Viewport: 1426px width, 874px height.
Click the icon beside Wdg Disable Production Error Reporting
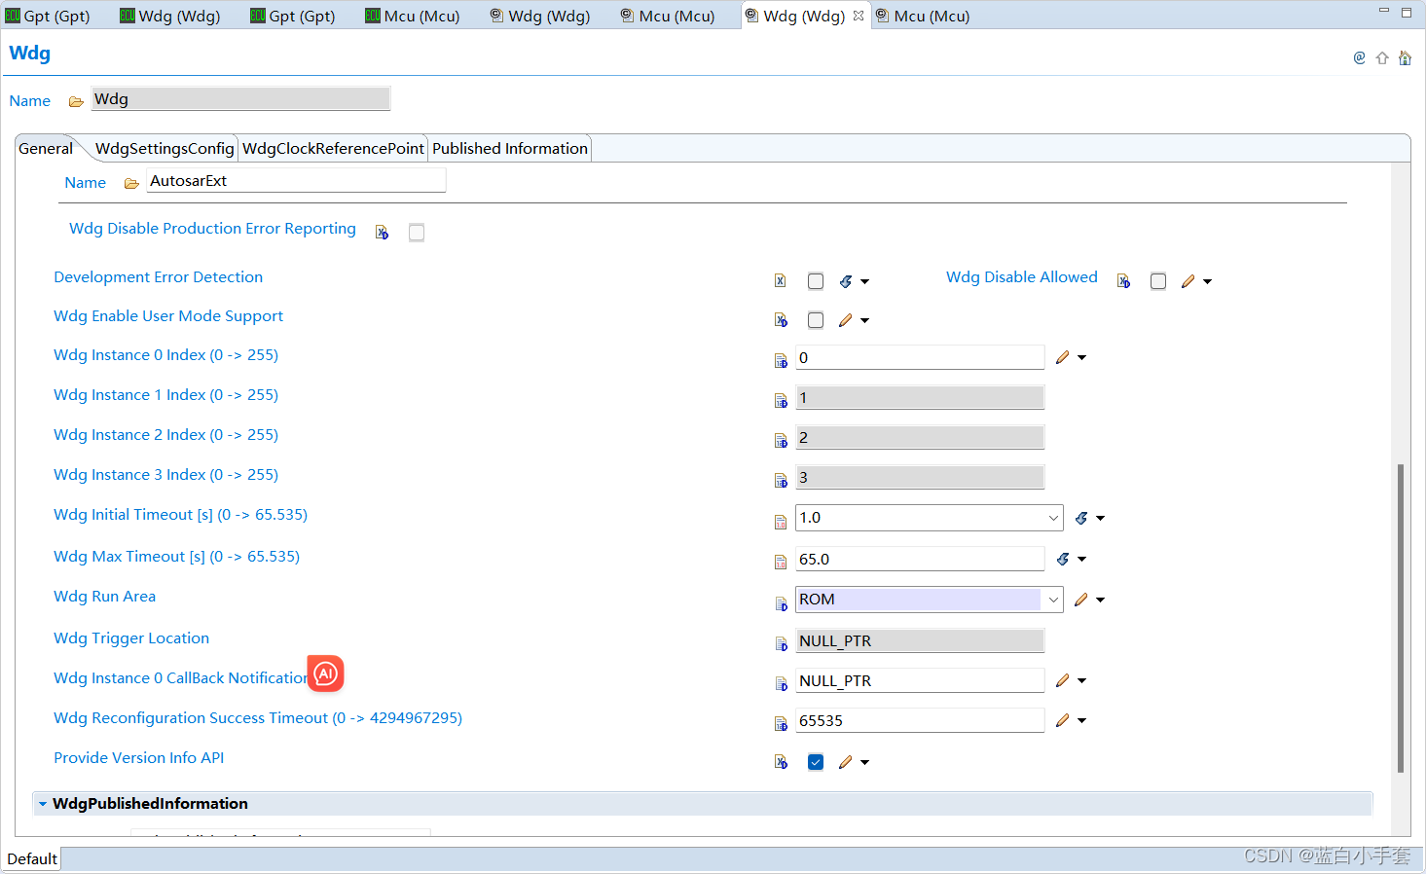(x=382, y=233)
